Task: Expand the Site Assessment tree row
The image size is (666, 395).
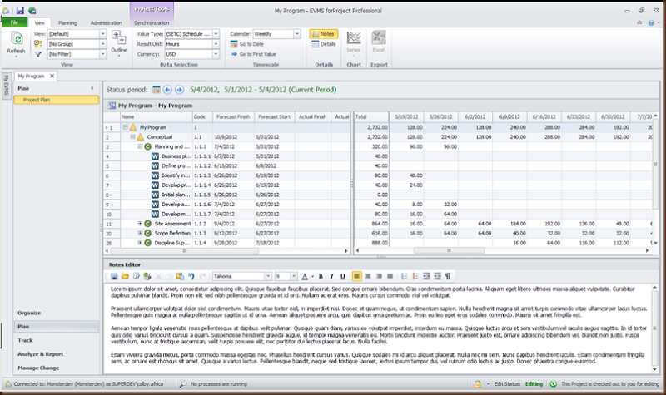Action: [141, 224]
